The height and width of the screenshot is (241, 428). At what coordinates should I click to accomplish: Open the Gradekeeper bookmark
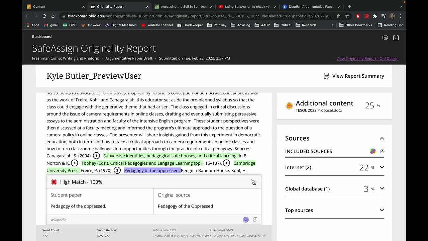coord(190,25)
